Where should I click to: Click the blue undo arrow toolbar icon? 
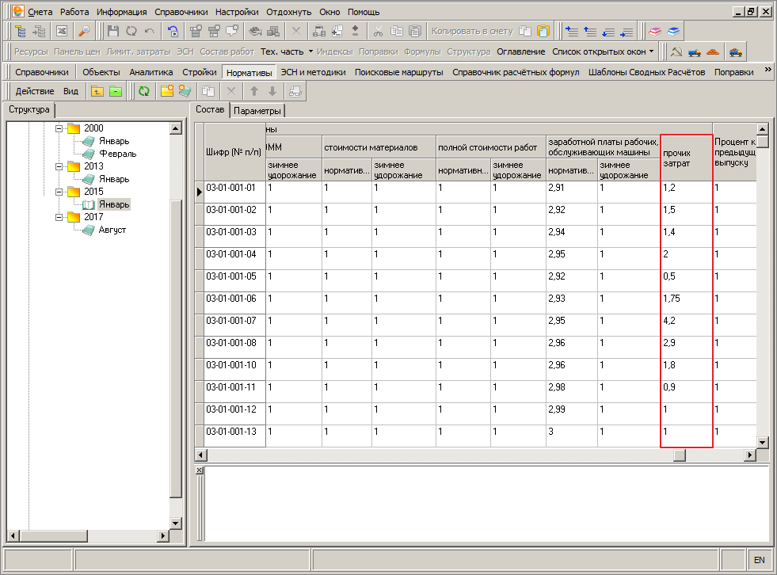click(173, 31)
